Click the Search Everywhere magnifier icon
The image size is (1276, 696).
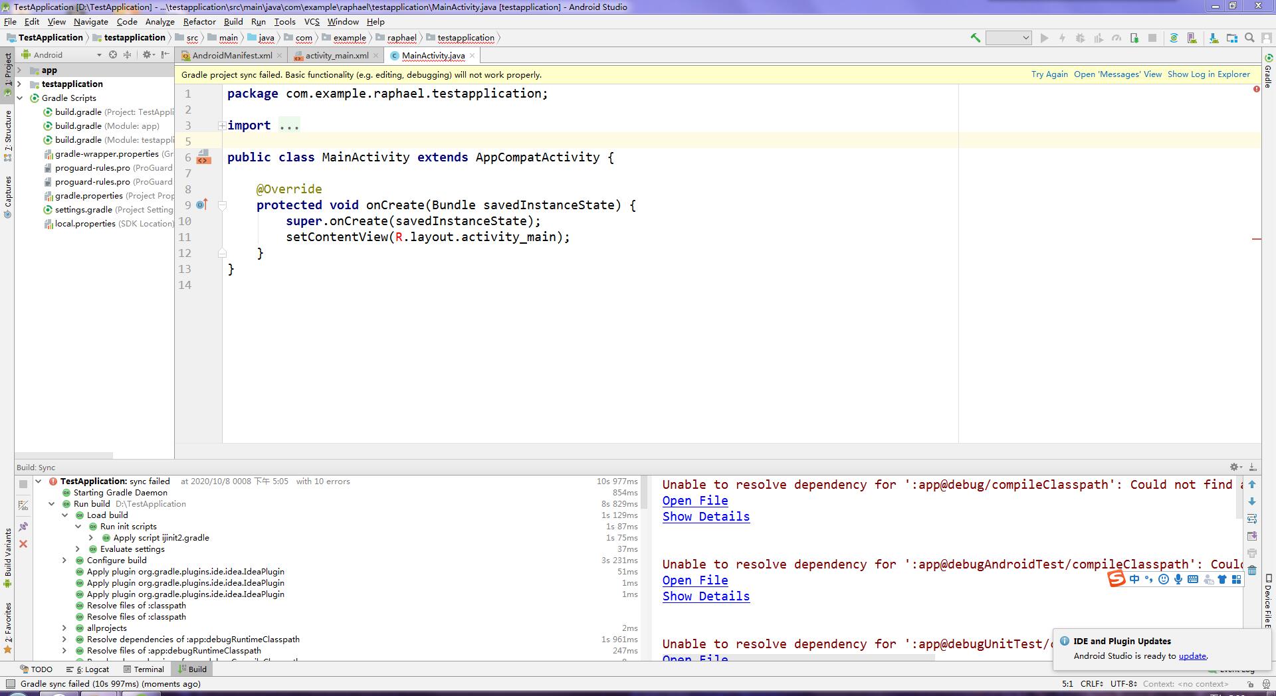pos(1249,38)
